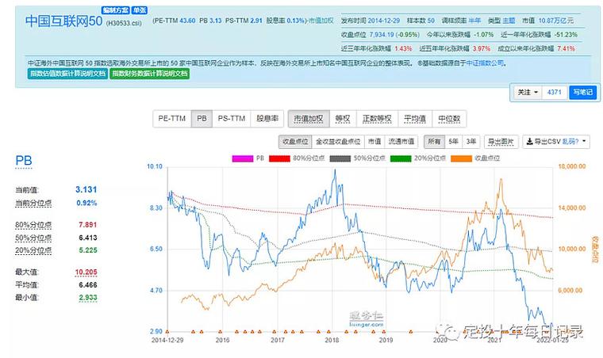Click the 50%分位点 value 6.413

(x=88, y=238)
